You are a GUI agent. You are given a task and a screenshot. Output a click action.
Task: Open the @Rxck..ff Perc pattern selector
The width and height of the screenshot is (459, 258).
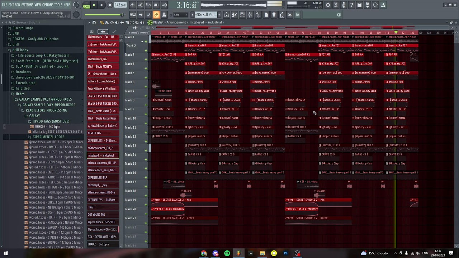(205, 15)
